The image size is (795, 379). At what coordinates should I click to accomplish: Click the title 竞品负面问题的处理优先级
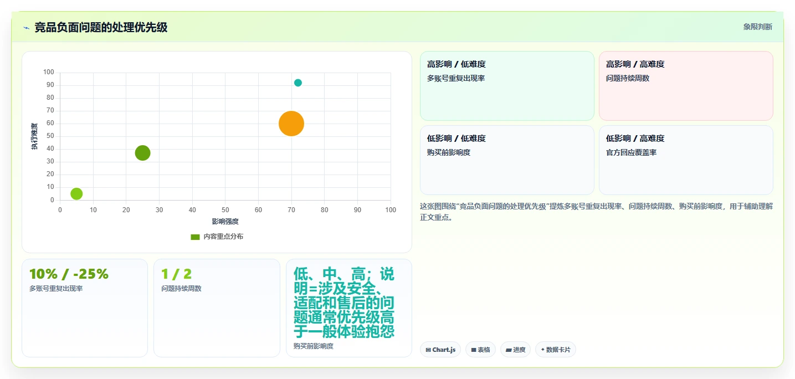click(x=101, y=27)
